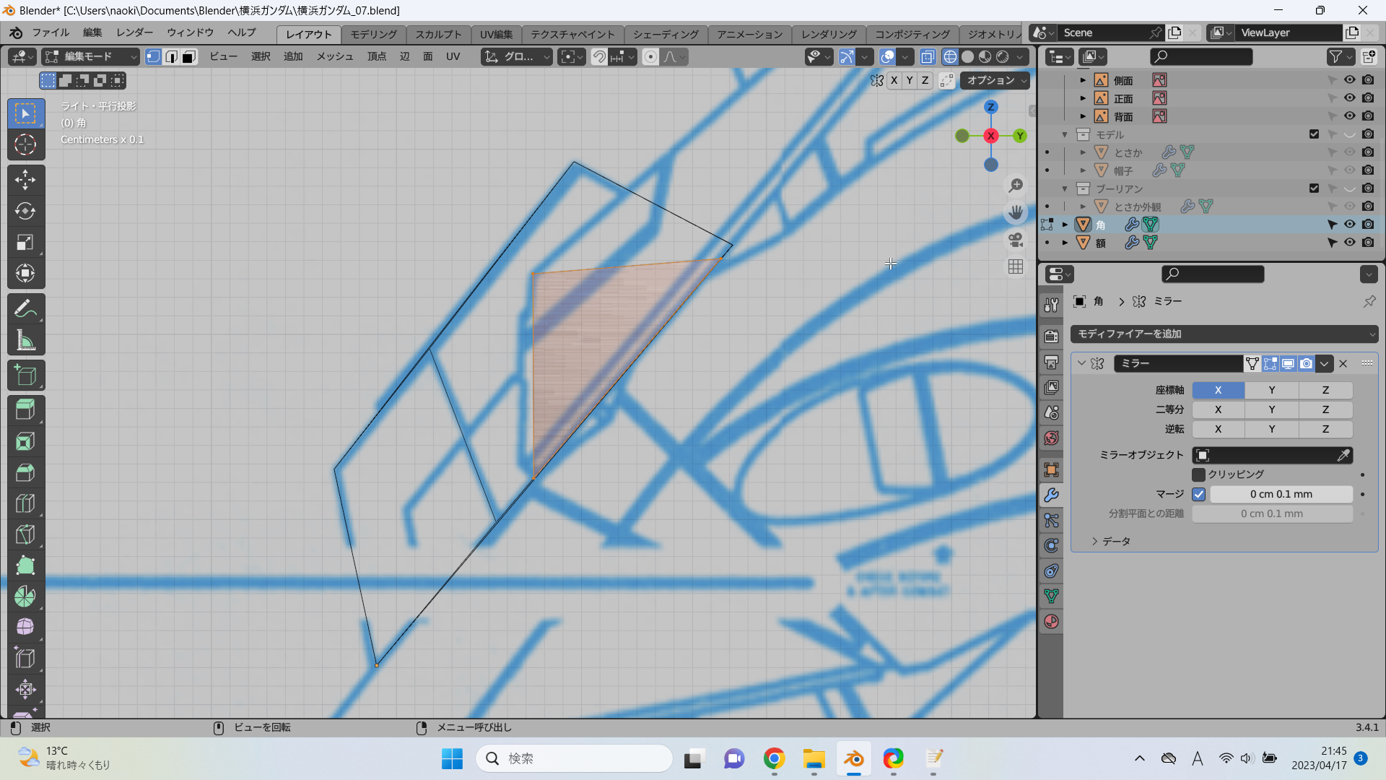1386x780 pixels.
Task: Choose the Knife tool
Action: pos(25,534)
